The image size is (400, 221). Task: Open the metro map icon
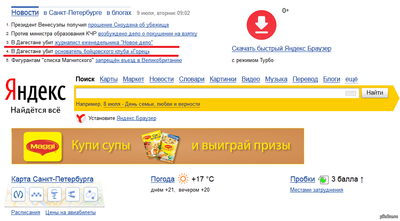coord(19,195)
